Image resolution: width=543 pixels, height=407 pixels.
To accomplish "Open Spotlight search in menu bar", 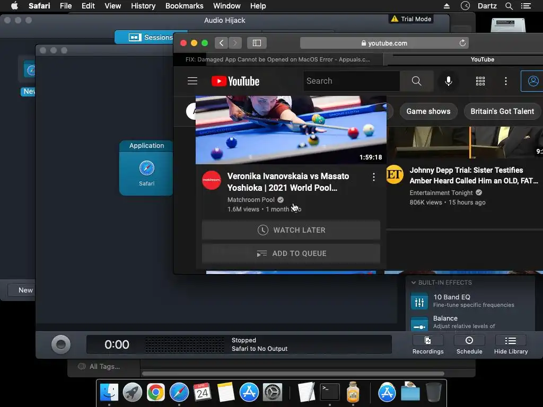I will point(509,6).
